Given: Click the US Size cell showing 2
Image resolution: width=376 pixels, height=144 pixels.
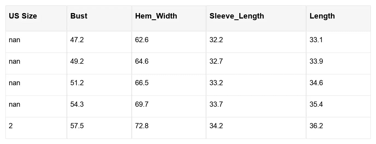Looking at the screenshot, I should tap(11, 126).
